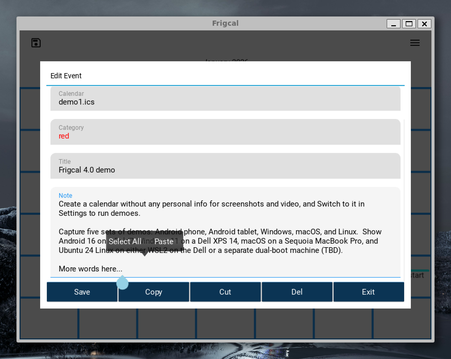Maximize the Frigcal window
Screen dimensions: 451x359
pyautogui.click(x=409, y=24)
